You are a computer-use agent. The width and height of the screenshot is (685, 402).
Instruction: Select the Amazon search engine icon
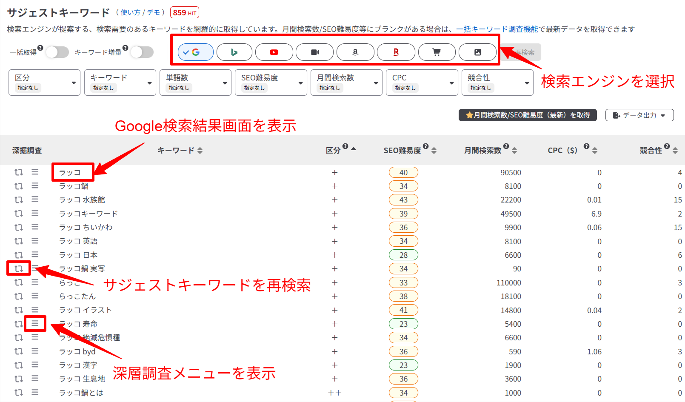(355, 52)
